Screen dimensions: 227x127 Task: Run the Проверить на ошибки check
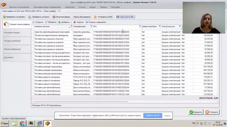pos(14,17)
